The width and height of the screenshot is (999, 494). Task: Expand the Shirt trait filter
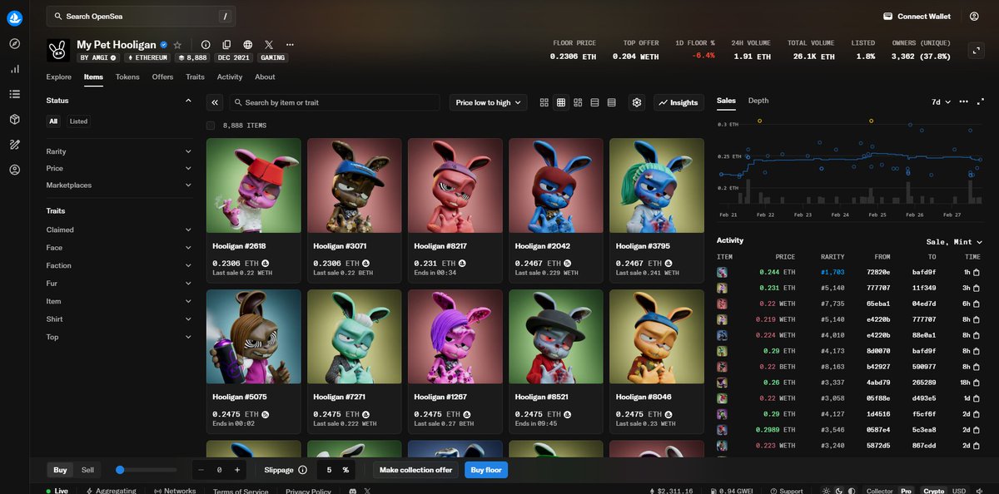(x=119, y=319)
